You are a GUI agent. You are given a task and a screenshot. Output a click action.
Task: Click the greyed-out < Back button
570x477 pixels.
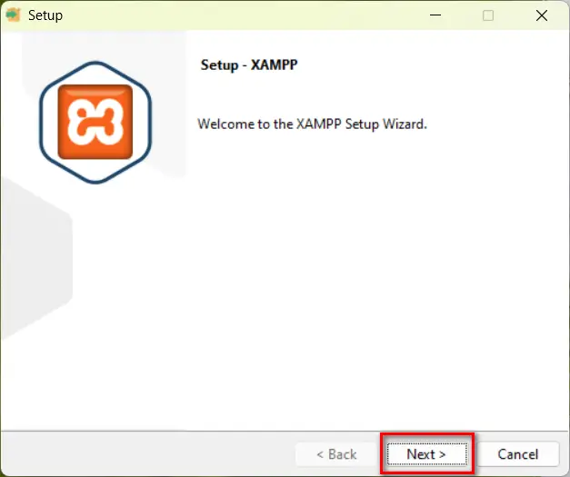335,453
